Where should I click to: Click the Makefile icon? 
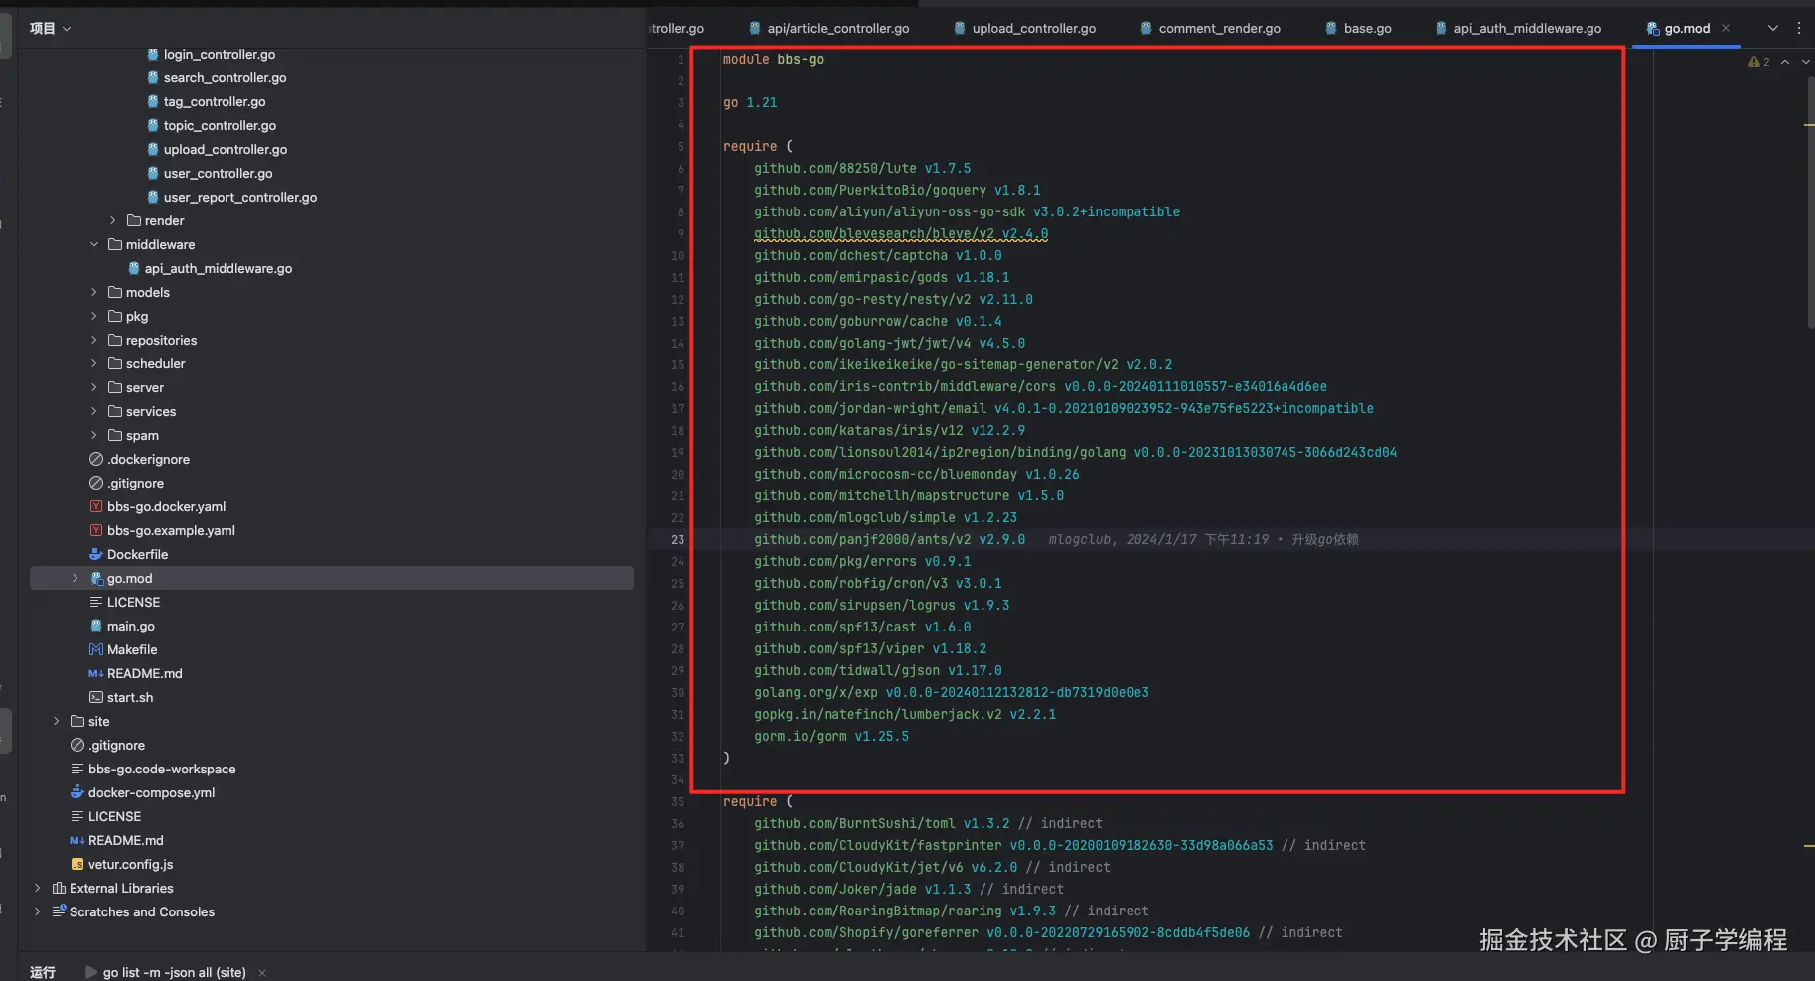96,649
